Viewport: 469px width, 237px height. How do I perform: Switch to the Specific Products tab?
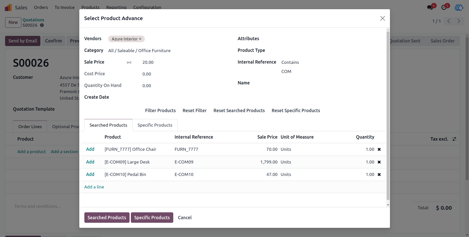coord(155,125)
